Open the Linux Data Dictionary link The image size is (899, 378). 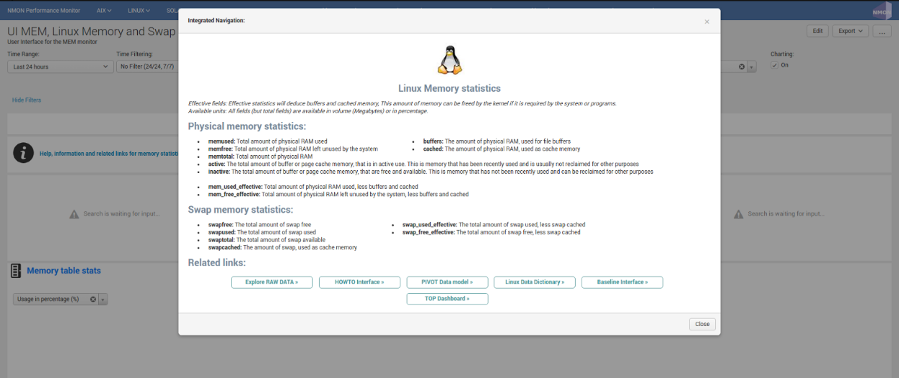coord(535,282)
